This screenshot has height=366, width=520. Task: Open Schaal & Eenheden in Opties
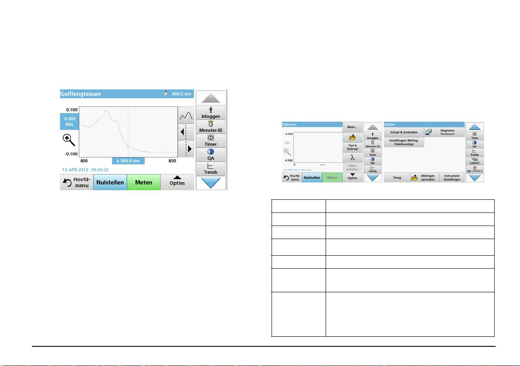[404, 132]
